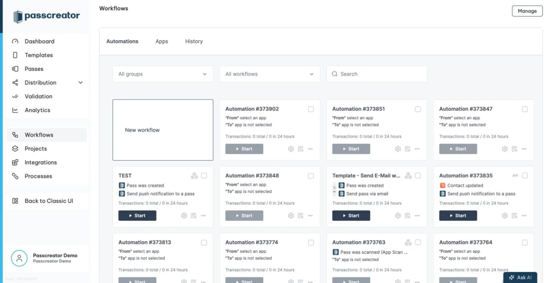Click the Passcreator Demo user avatar

(19, 258)
